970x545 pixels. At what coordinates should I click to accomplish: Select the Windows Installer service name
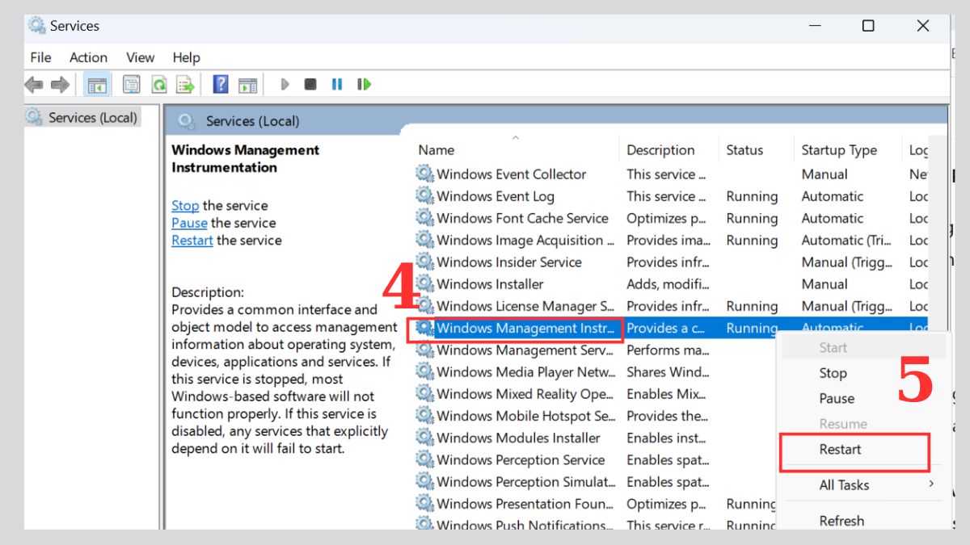(x=490, y=283)
